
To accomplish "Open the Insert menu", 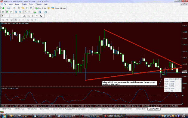I will 17,4.
